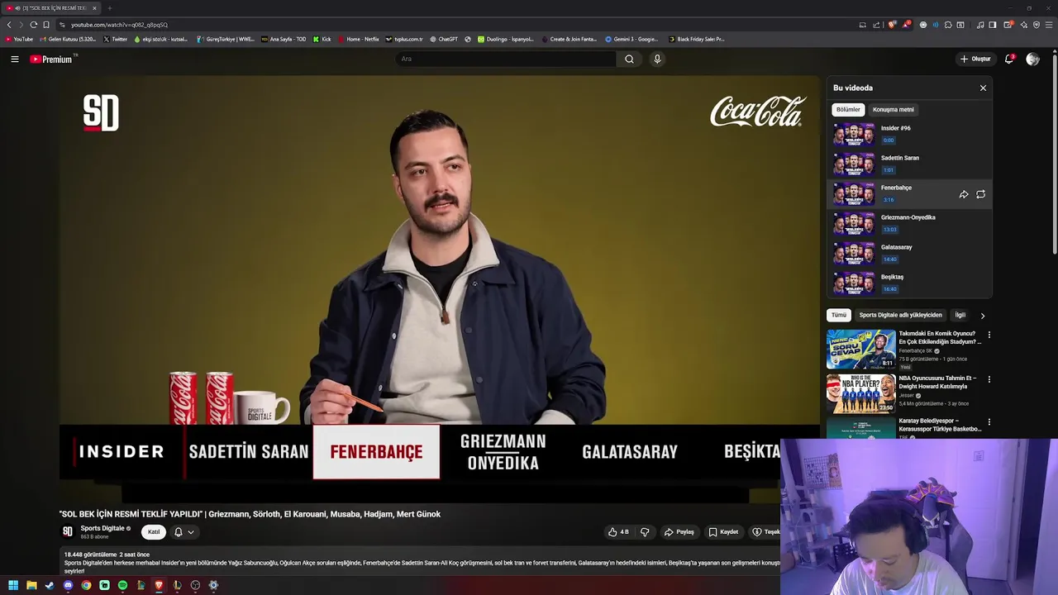Open Spotify from the taskbar
The height and width of the screenshot is (595, 1058).
[x=122, y=585]
